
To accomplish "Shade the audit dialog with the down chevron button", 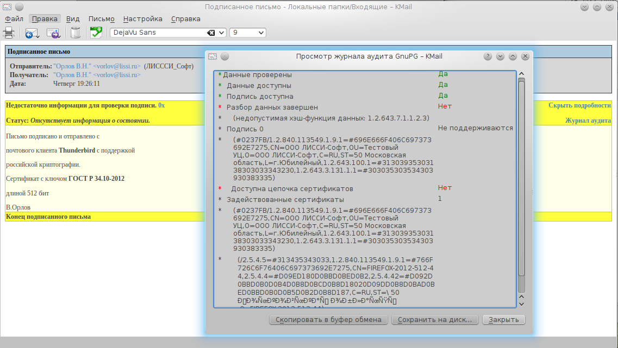I will (x=500, y=56).
